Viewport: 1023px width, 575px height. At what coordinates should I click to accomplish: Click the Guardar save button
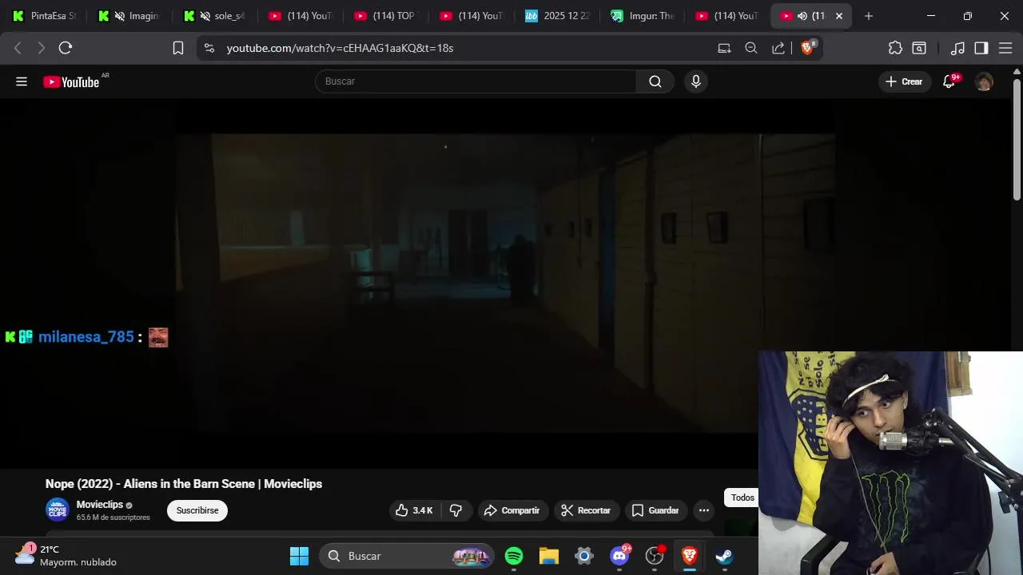point(655,510)
